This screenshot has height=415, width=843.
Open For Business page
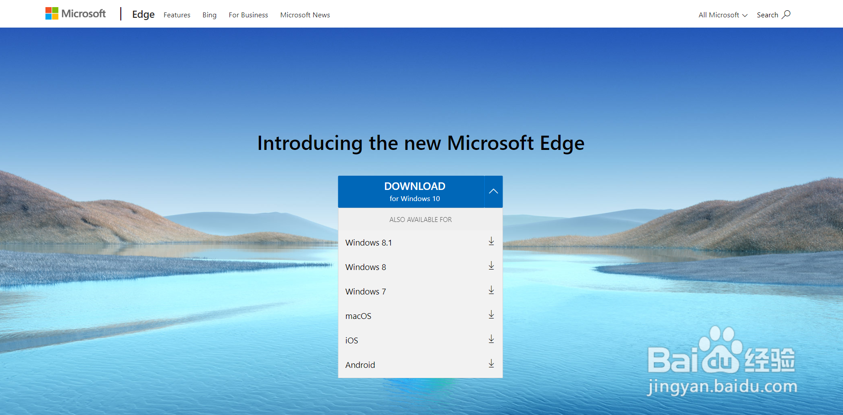pyautogui.click(x=248, y=15)
